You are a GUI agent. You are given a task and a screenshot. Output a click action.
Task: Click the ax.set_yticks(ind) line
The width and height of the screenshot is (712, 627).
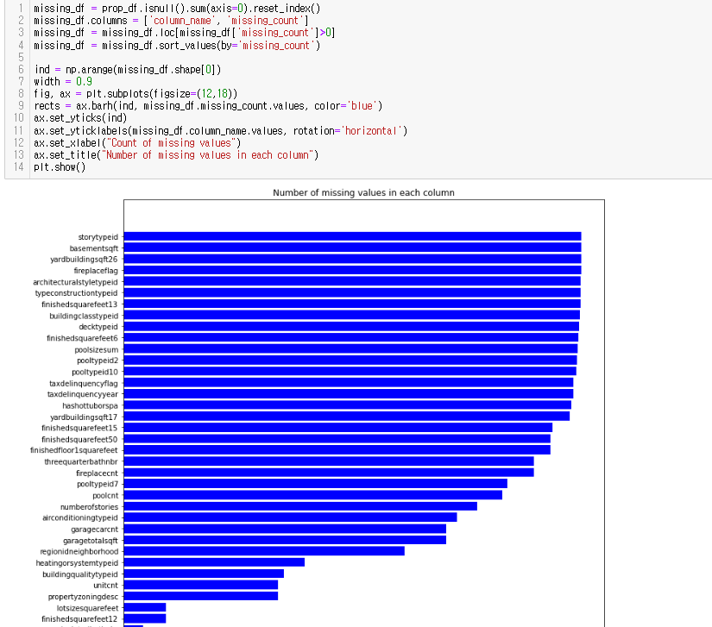tap(80, 118)
